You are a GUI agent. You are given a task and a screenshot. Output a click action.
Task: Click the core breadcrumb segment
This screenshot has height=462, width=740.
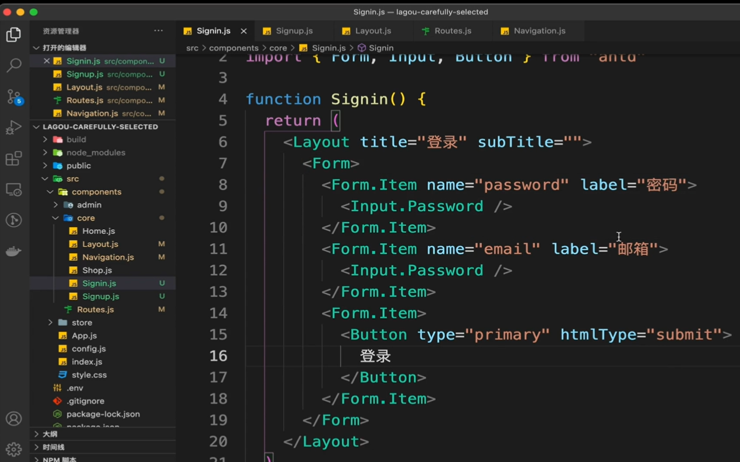(278, 48)
